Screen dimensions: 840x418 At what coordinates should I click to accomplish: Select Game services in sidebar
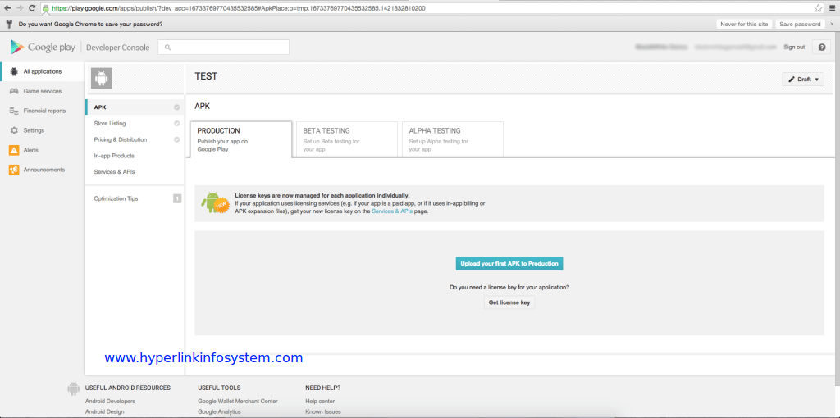43,91
